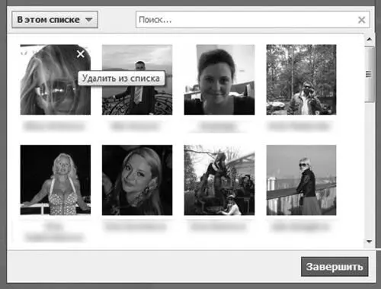Select the blonde woman in polka-dot top thumbnail
This screenshot has height=289, width=381.
[56, 180]
